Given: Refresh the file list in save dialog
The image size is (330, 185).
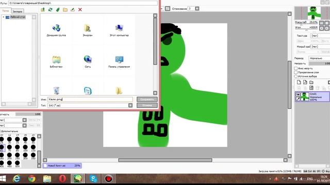Looking at the screenshot, I should [x=50, y=10].
